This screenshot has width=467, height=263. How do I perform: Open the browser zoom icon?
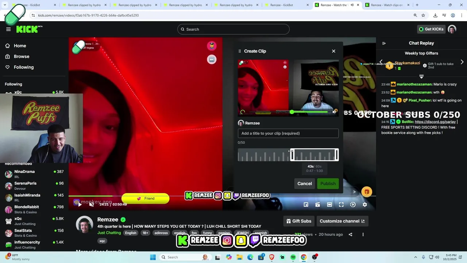click(x=415, y=15)
